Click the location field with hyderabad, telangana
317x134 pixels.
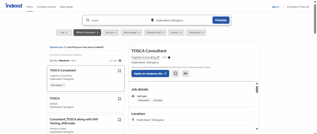coord(183,20)
